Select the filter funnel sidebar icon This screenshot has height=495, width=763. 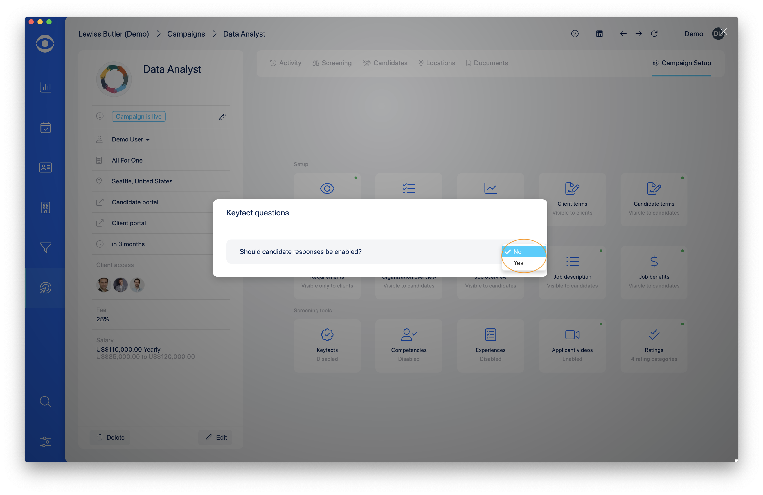[x=45, y=247]
